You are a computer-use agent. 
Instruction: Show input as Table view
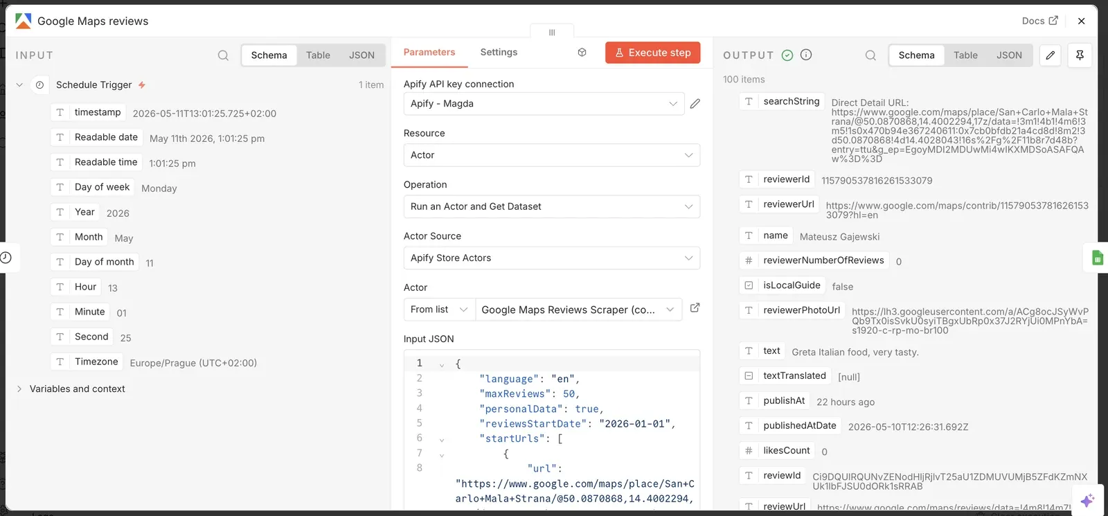(318, 55)
